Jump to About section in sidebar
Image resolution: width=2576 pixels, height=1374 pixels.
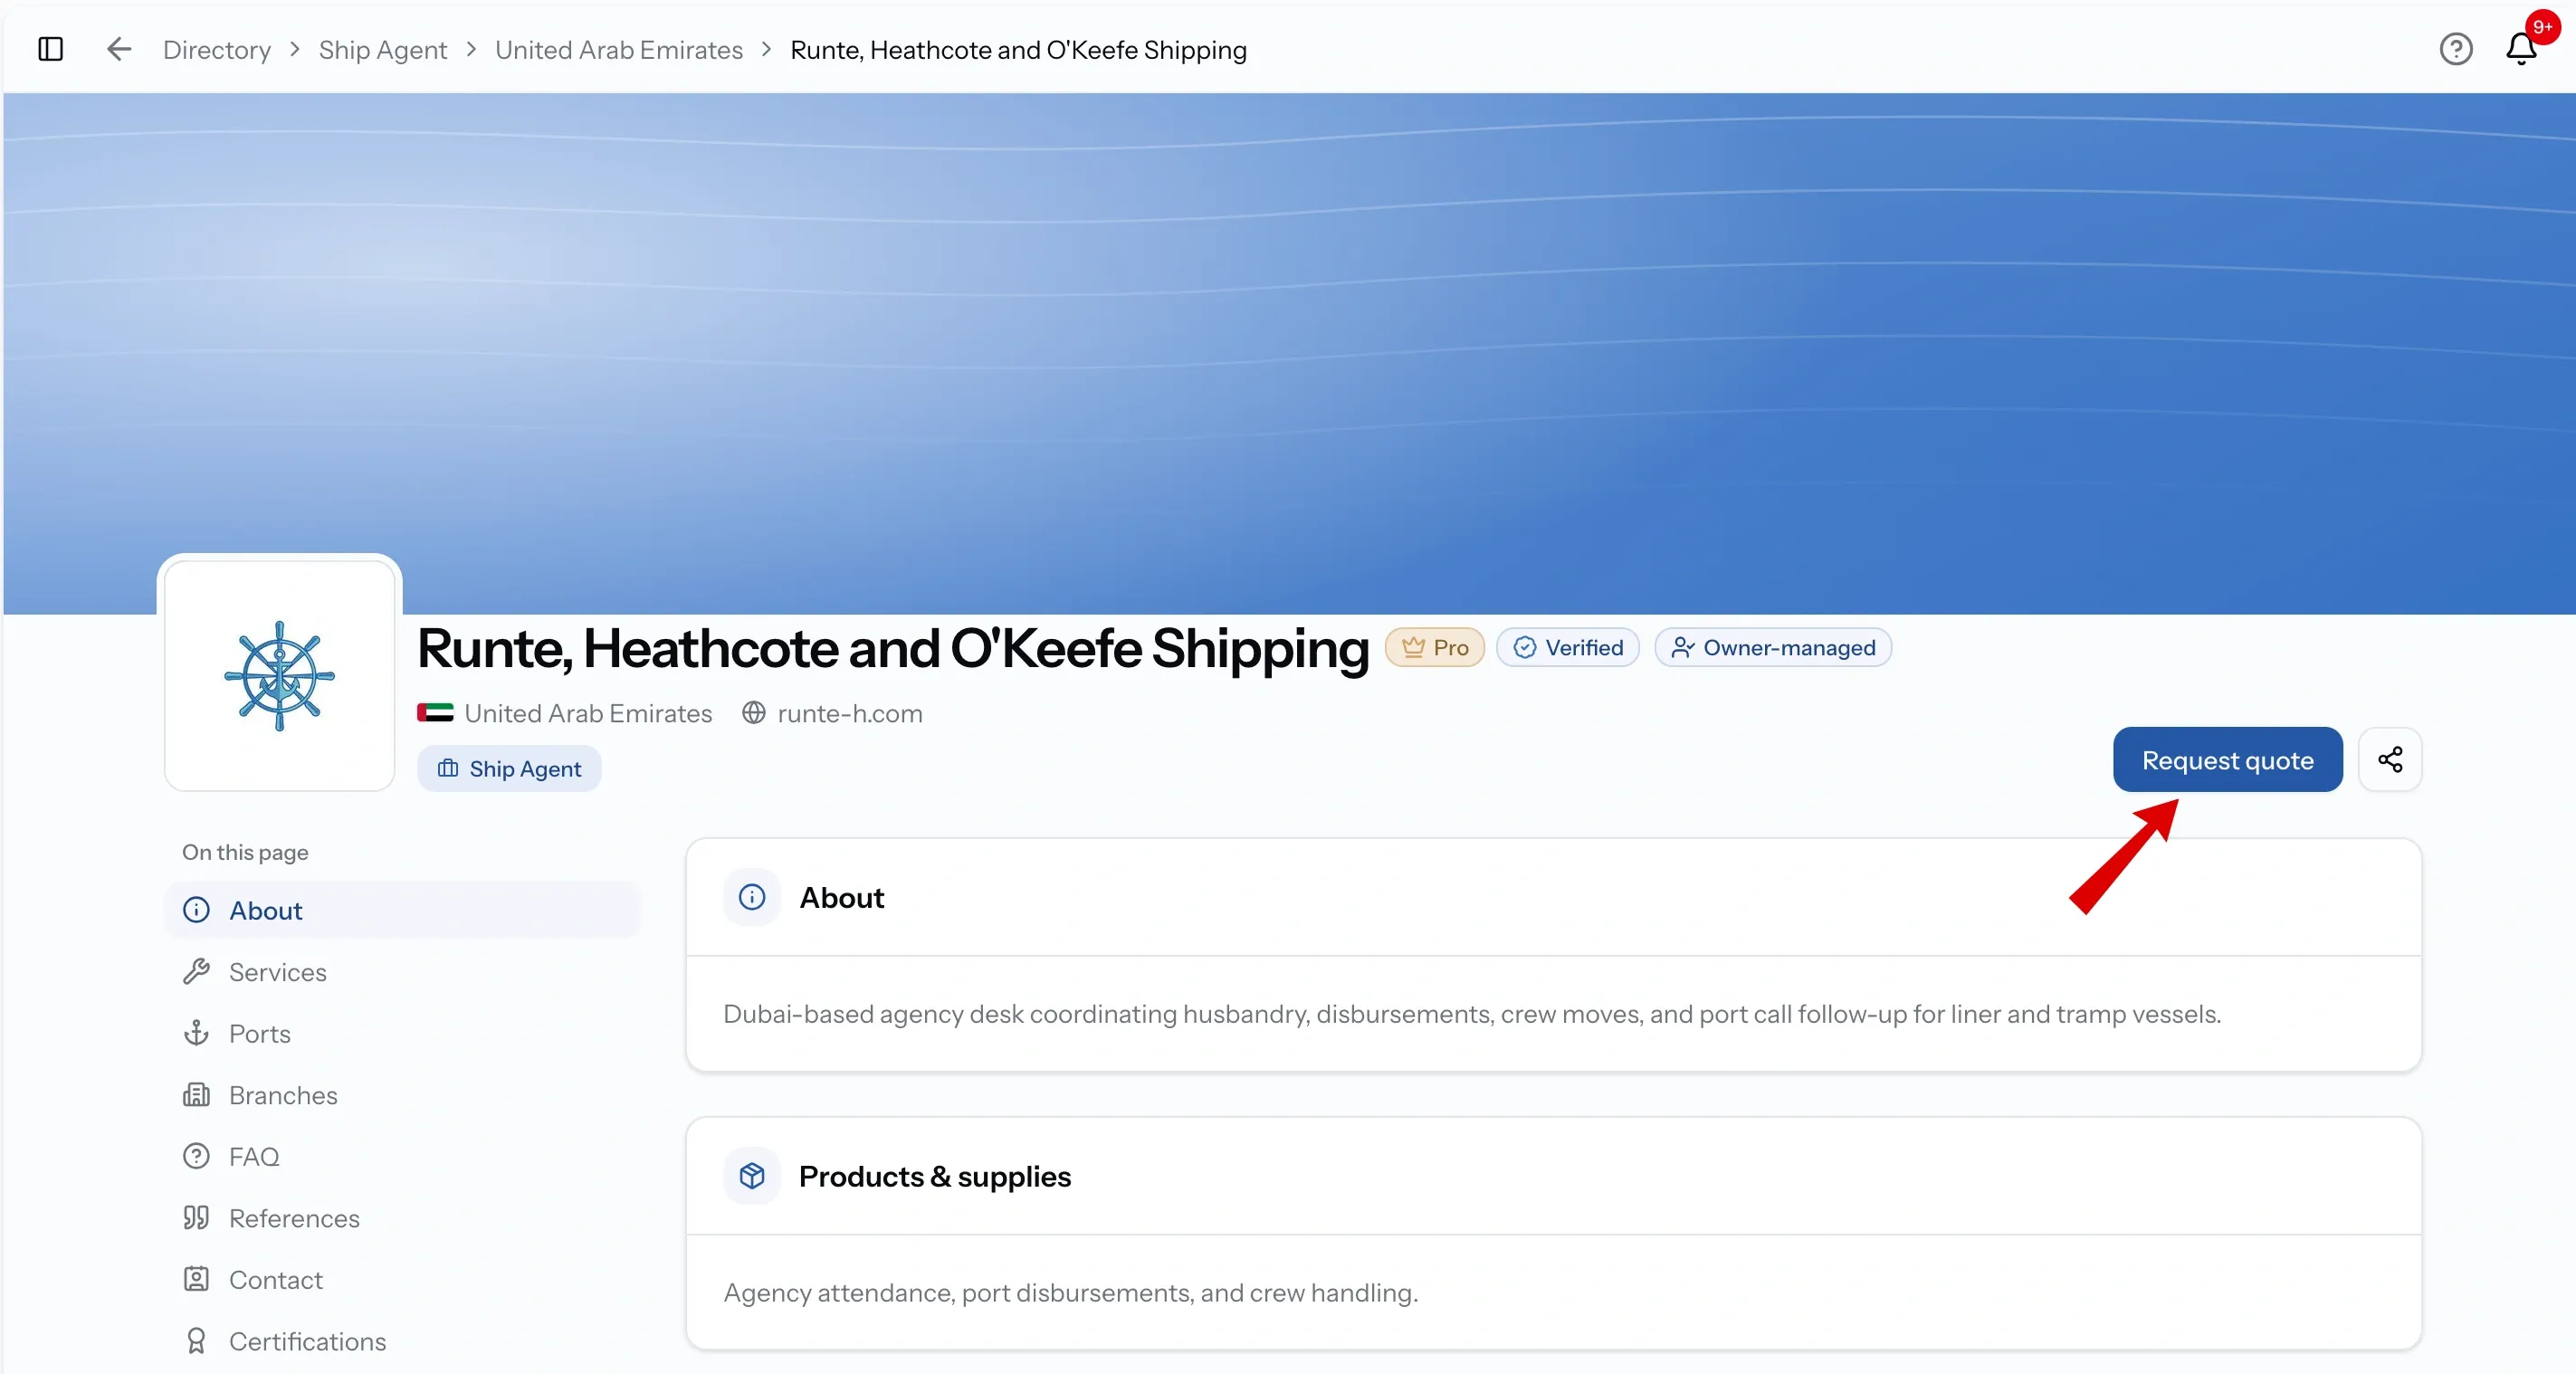(402, 910)
